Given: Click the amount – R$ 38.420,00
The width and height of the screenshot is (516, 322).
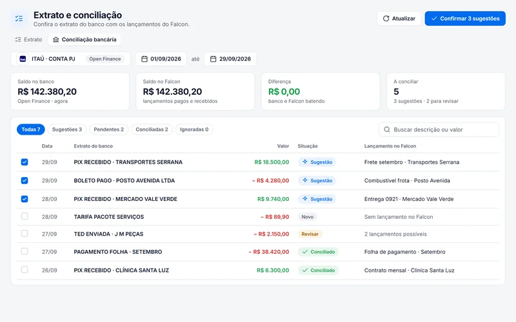Looking at the screenshot, I should 269,252.
